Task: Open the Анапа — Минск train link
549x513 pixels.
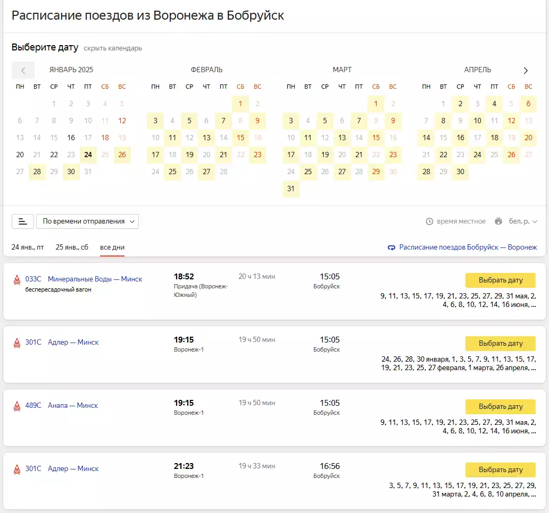Action: [x=73, y=405]
